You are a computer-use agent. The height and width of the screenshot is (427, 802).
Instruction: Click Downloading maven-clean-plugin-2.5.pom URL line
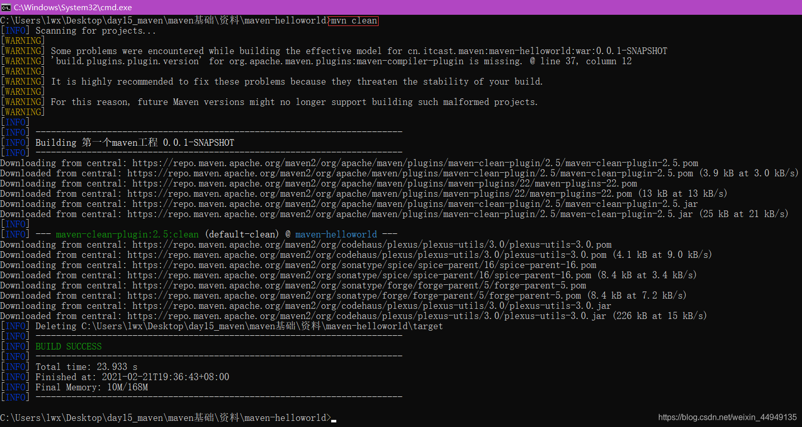pos(349,163)
